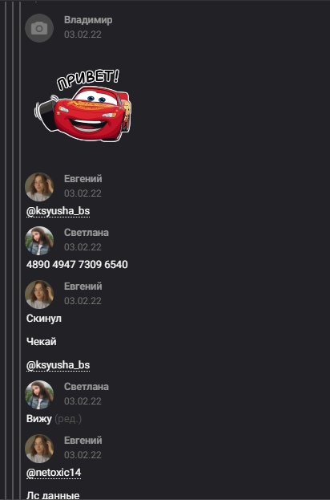Select the 4890 4947 7309 6540 message text
The height and width of the screenshot is (500, 330).
(x=77, y=264)
